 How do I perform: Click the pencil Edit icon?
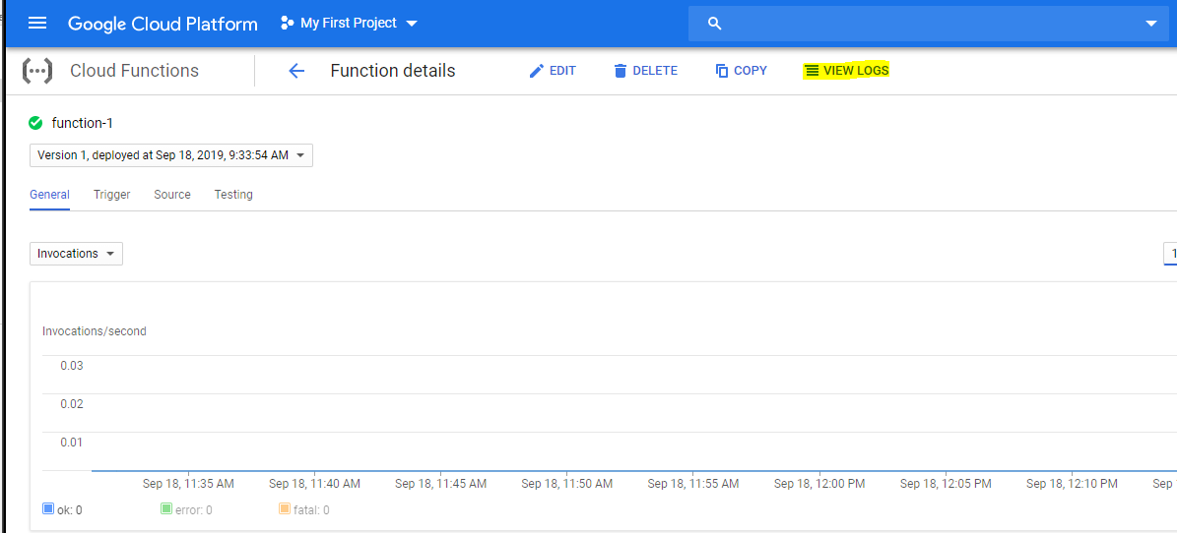[x=536, y=71]
